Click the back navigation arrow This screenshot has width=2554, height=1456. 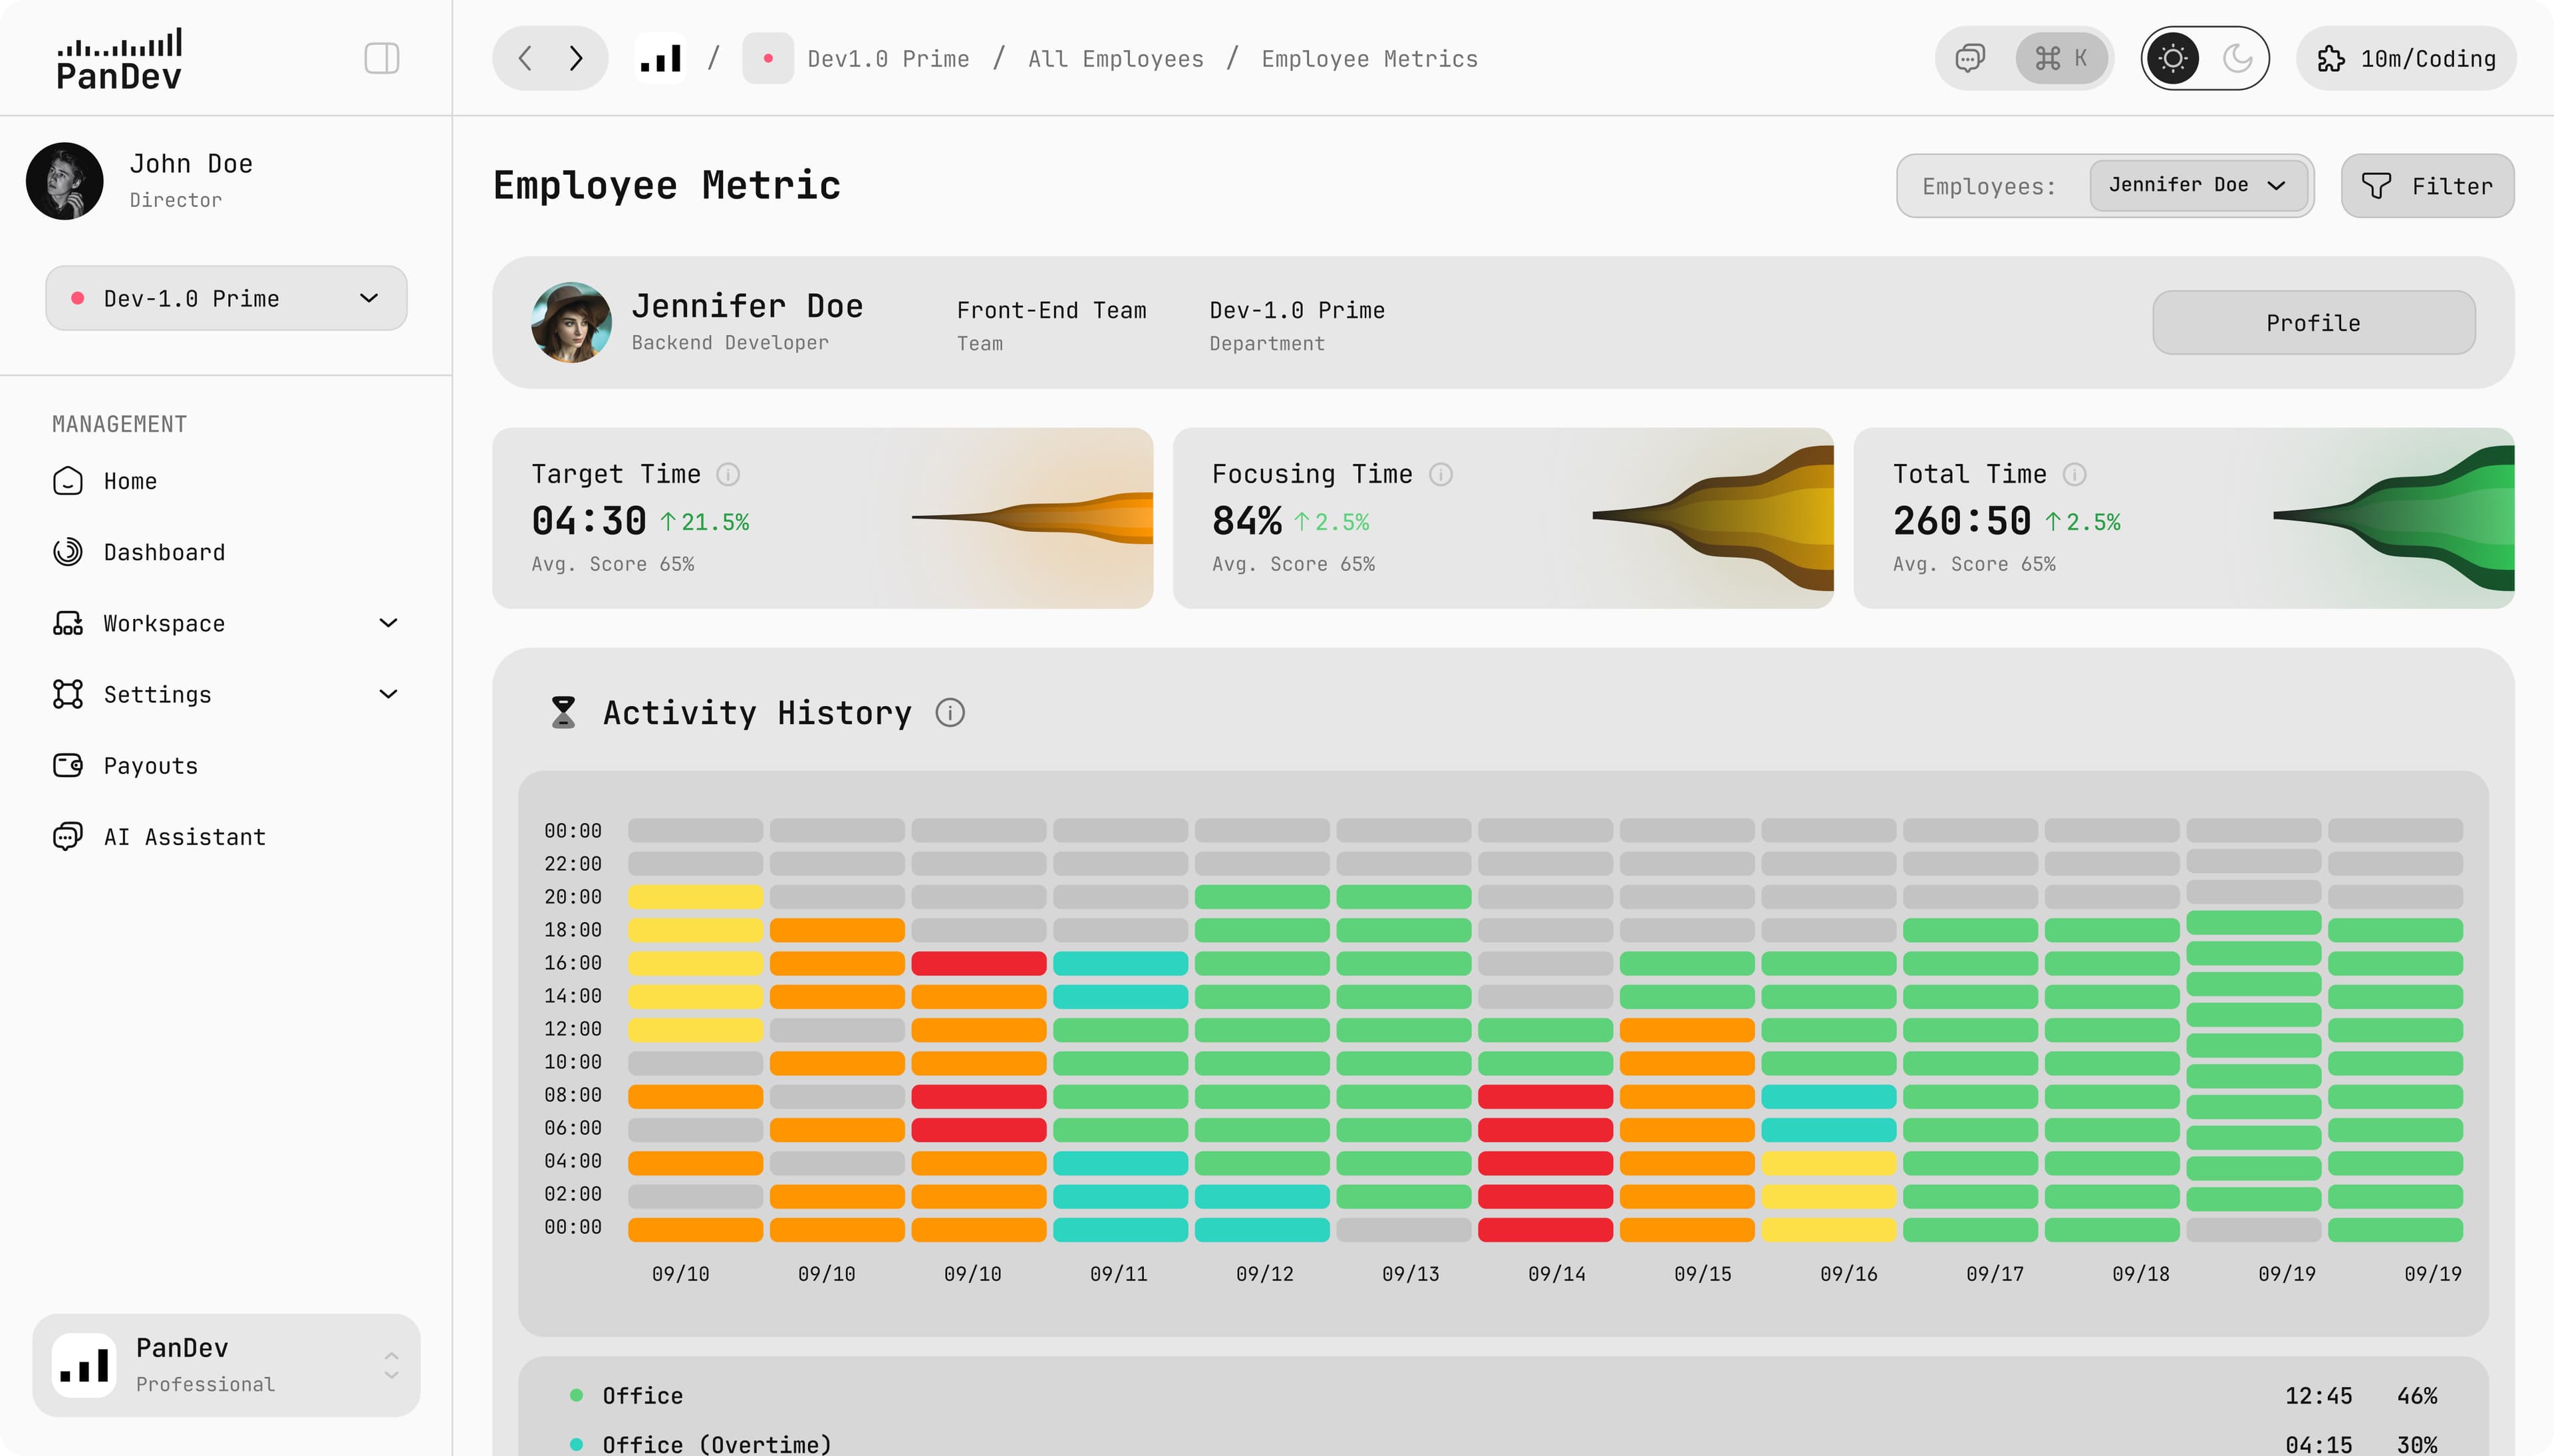click(x=525, y=58)
